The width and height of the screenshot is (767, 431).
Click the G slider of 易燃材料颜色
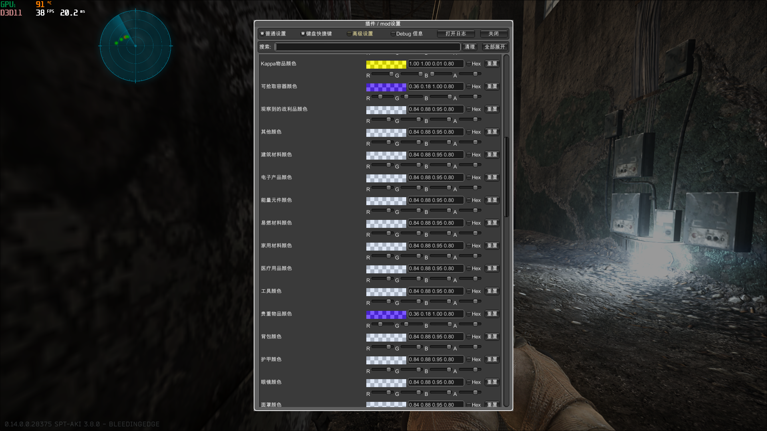[x=412, y=233]
